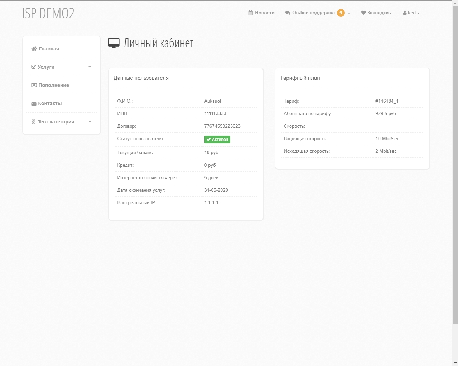Click the chat bubbles icon for On-line поддержка
Image resolution: width=458 pixels, height=366 pixels.
(288, 13)
